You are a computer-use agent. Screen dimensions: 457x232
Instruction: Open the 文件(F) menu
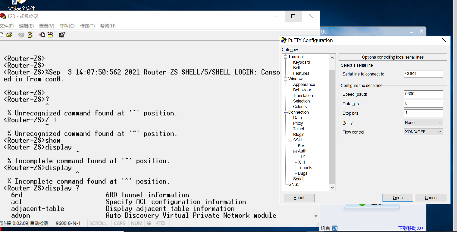pyautogui.click(x=7, y=26)
